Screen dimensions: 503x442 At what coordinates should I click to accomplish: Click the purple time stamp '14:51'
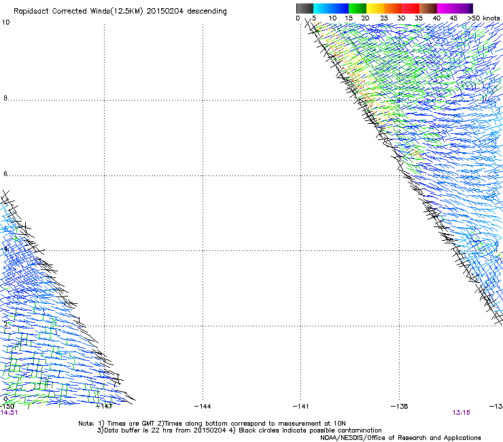9,413
